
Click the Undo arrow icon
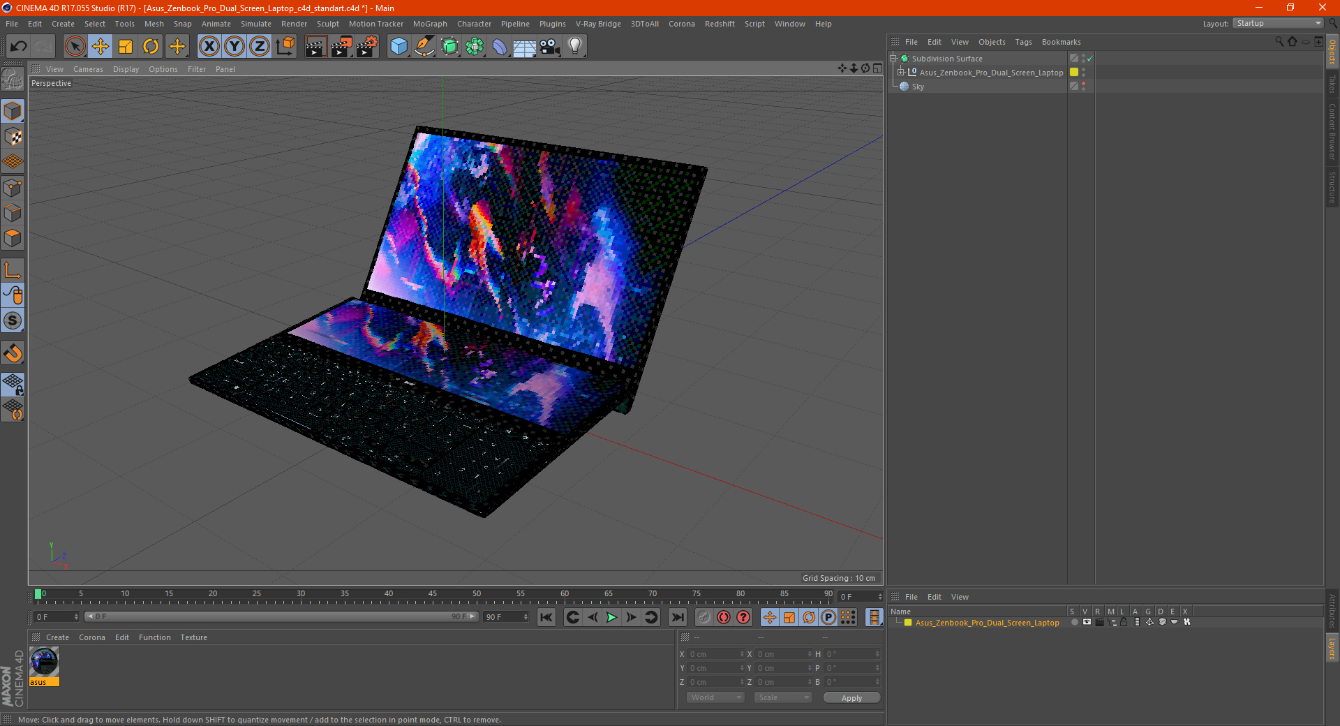19,47
